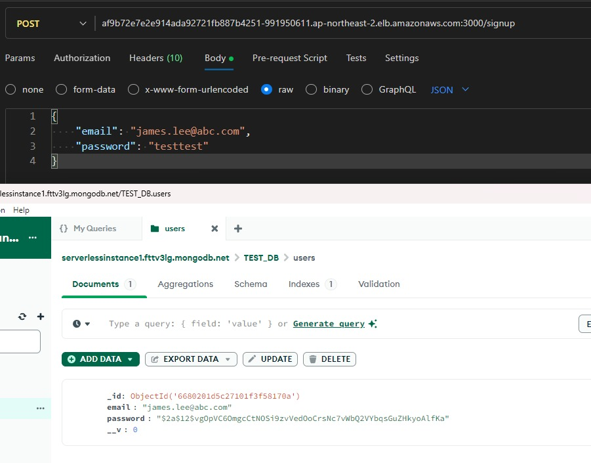
Task: Click the TEST_DB breadcrumb
Action: [261, 257]
